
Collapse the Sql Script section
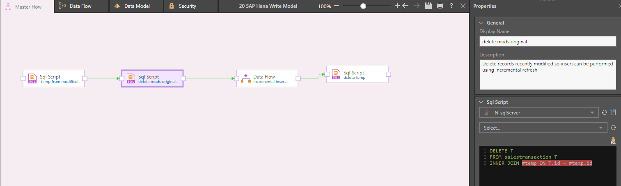[x=481, y=102]
